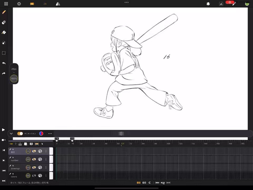Adjust opacity dial on drawings layer

click(x=28, y=167)
